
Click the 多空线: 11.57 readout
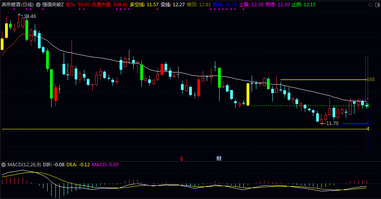point(144,5)
